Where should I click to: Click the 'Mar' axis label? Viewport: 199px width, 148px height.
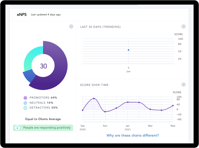tap(150, 126)
